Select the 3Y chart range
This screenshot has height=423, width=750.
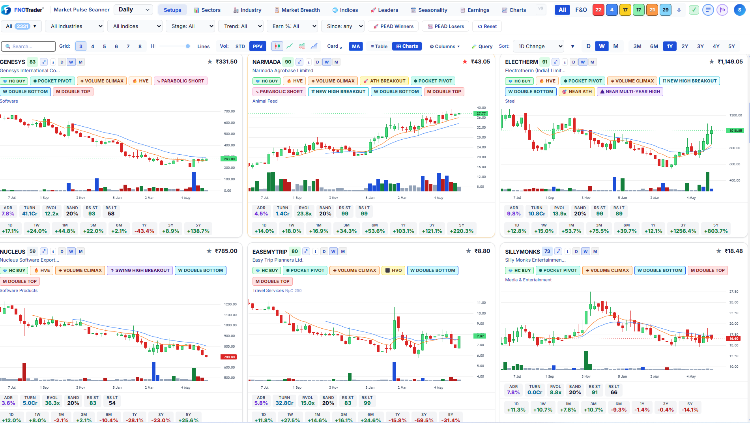pos(700,46)
